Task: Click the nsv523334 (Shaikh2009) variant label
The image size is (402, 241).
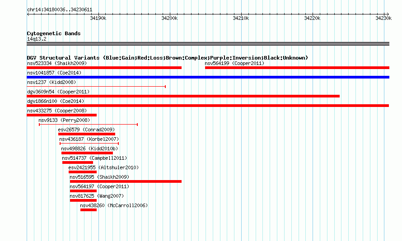Action: click(57, 63)
